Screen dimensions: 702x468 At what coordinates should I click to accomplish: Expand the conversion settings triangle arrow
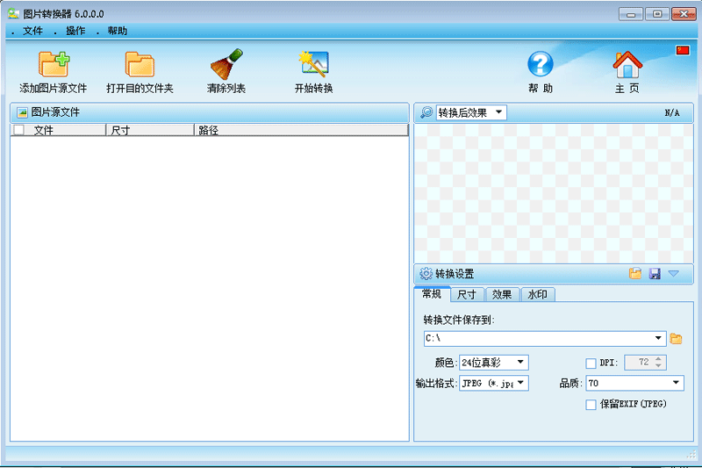point(674,273)
